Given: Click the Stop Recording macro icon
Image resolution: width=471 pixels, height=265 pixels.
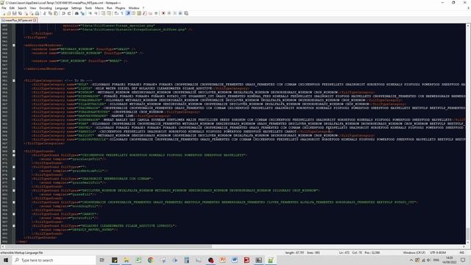Looking at the screenshot, I should point(169,13).
